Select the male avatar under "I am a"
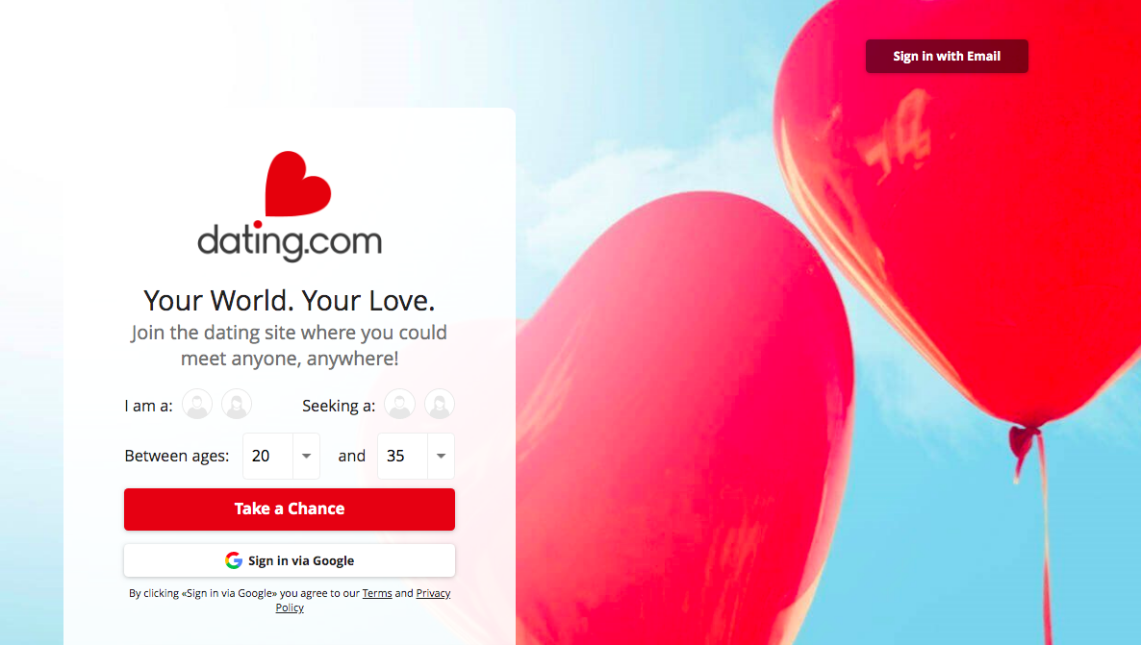1141x645 pixels. (197, 405)
